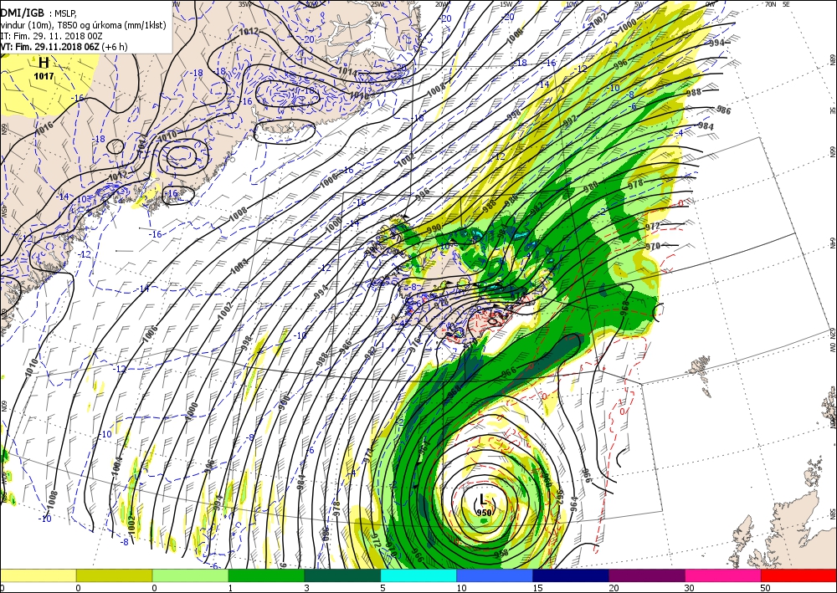The image size is (837, 593).
Task: Click the legend scale value 50
Action: pos(766,588)
